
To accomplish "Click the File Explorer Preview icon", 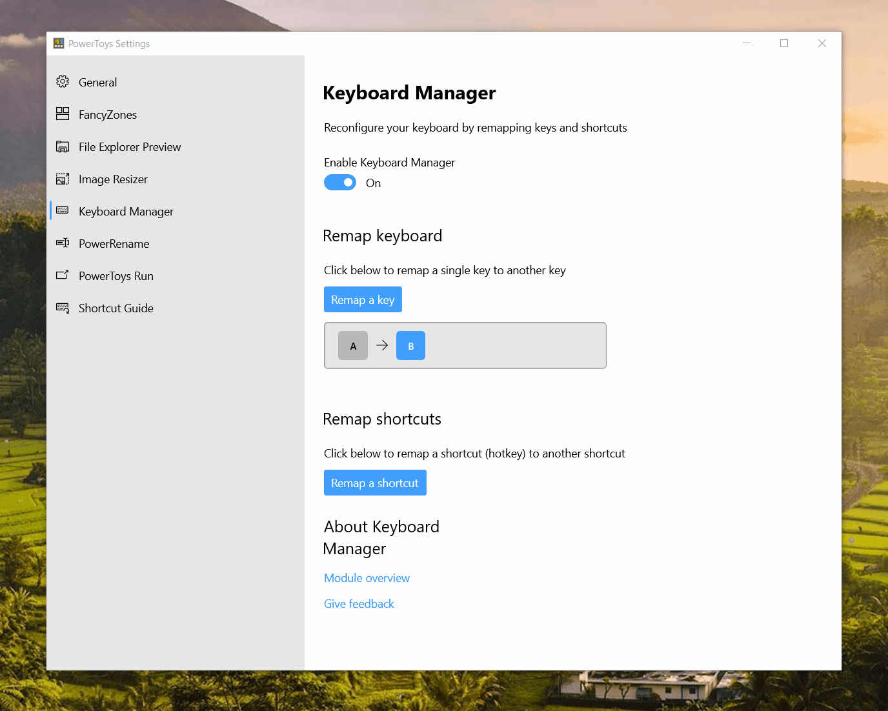I will coord(63,146).
